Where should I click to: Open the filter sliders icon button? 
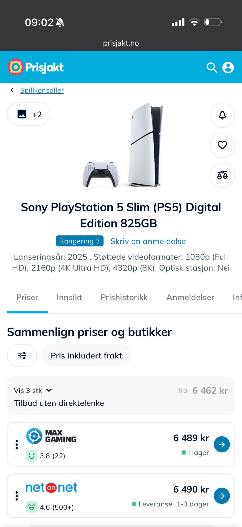click(x=22, y=355)
